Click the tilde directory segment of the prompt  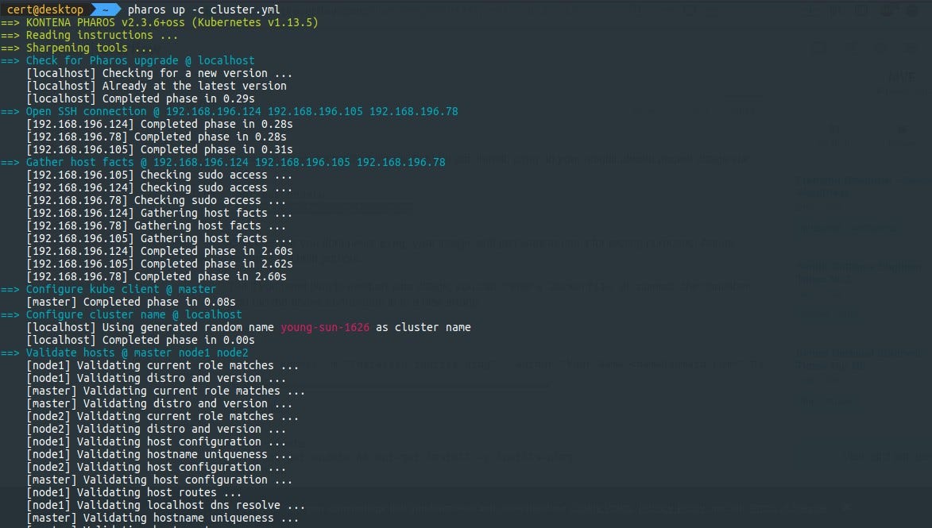pos(106,10)
